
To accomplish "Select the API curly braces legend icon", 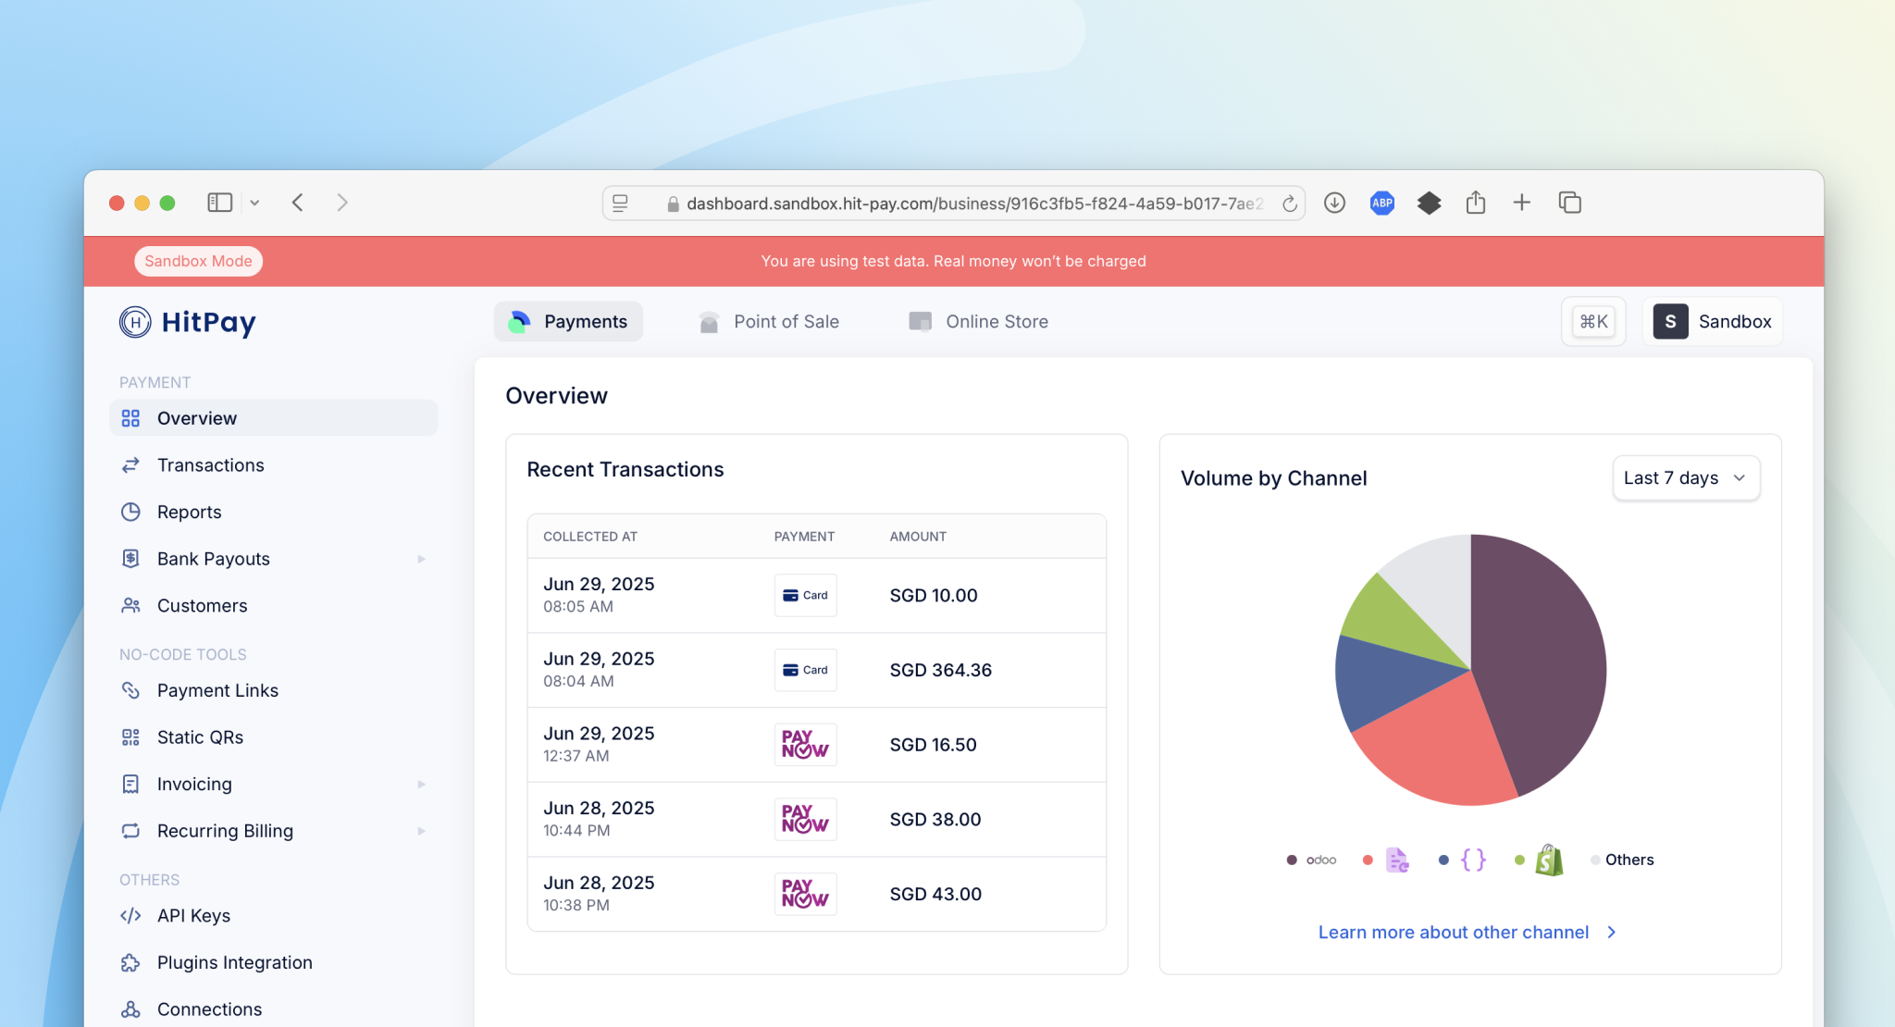I will 1473,860.
